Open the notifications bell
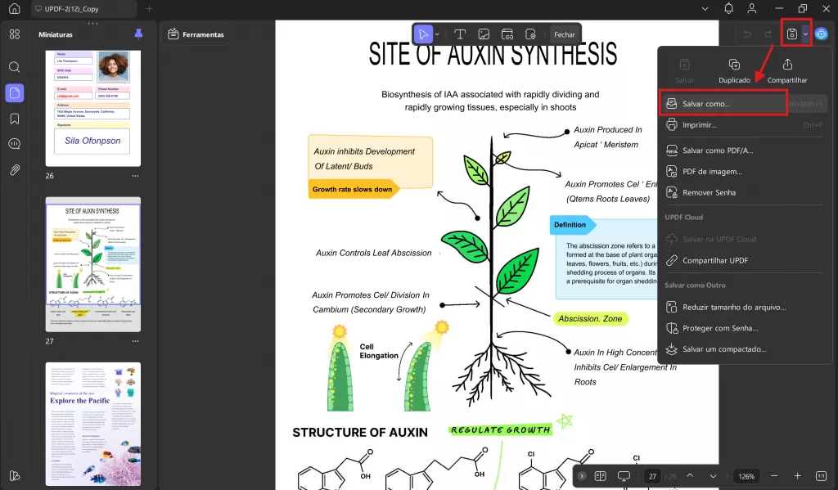 [728, 8]
